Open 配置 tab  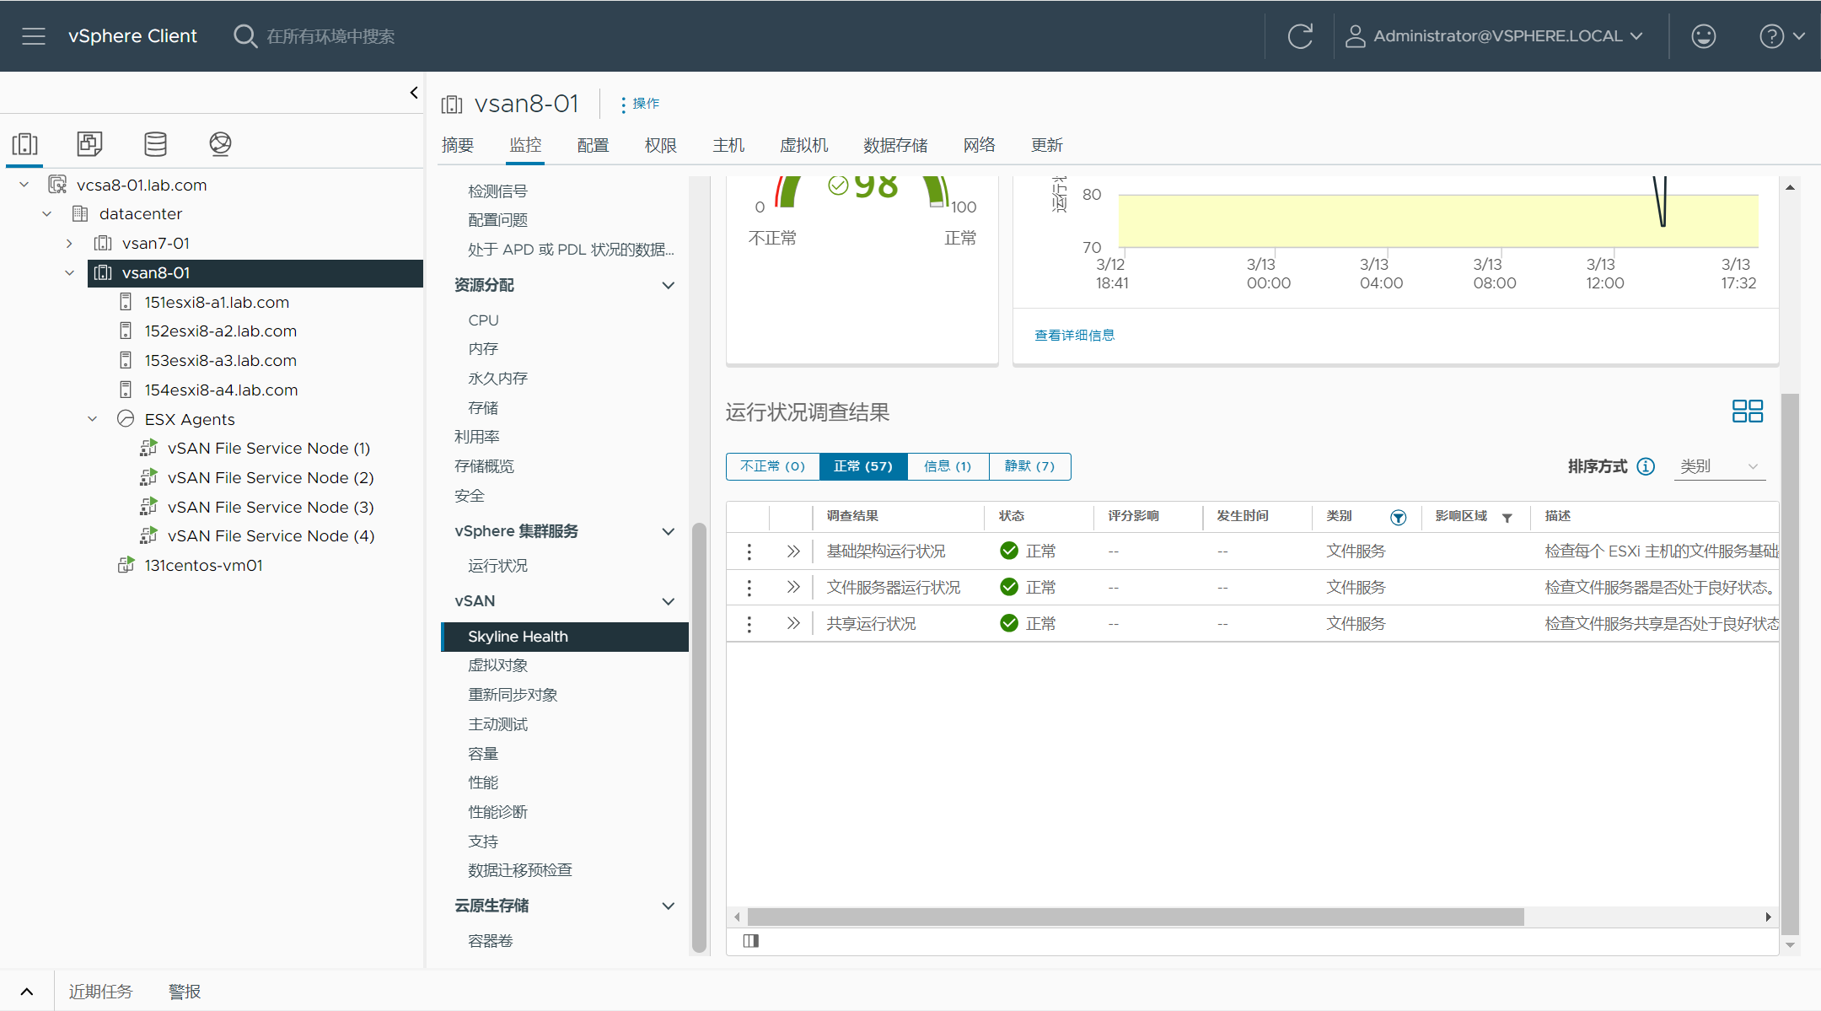click(593, 145)
